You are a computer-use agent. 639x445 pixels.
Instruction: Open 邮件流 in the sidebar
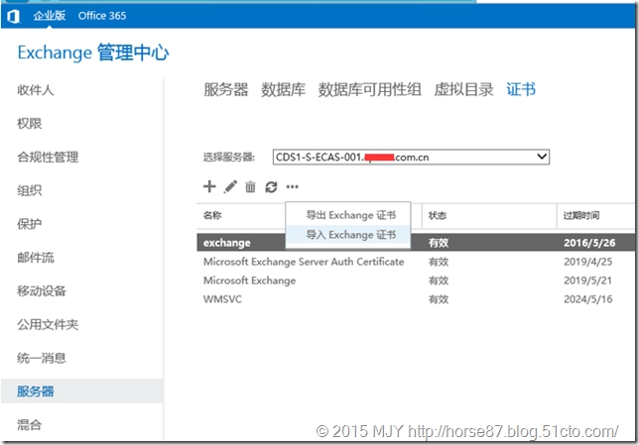pos(36,258)
